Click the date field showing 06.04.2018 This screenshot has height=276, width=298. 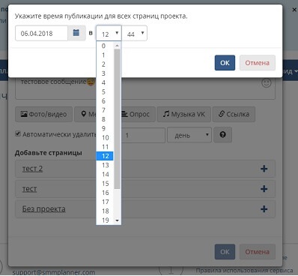point(41,33)
